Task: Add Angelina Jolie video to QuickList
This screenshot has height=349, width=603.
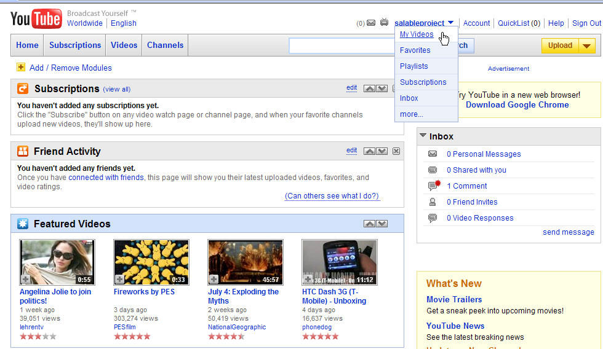Action: tap(26, 280)
